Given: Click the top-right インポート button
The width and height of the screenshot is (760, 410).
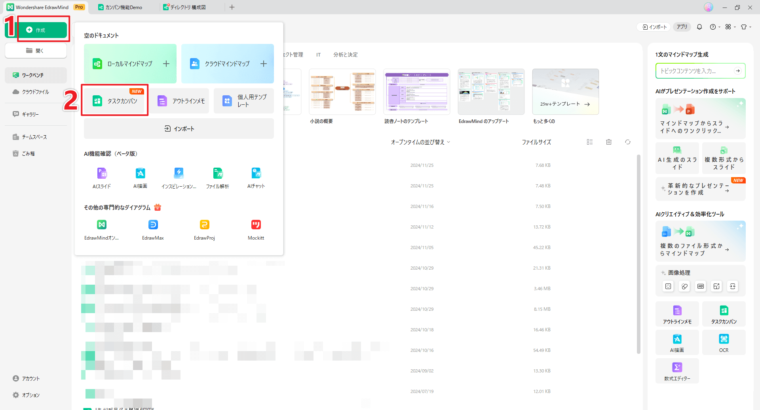Looking at the screenshot, I should coord(654,27).
